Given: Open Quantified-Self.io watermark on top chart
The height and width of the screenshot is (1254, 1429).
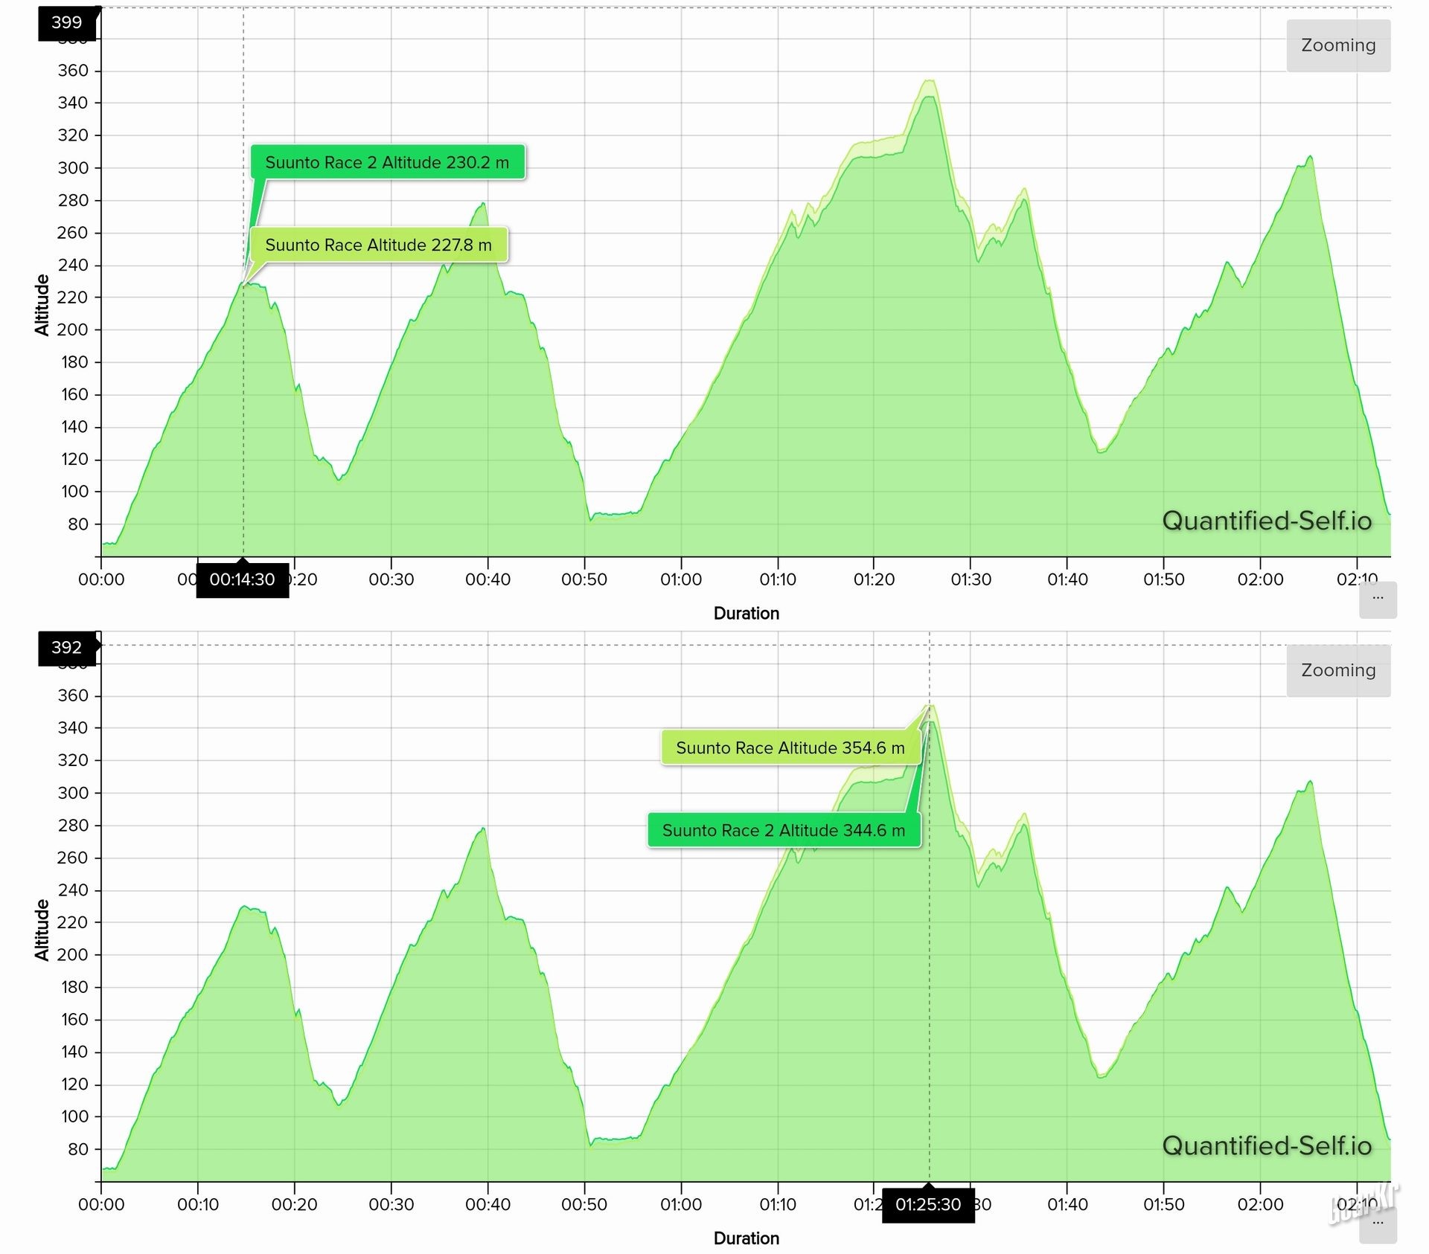Looking at the screenshot, I should [x=1266, y=521].
